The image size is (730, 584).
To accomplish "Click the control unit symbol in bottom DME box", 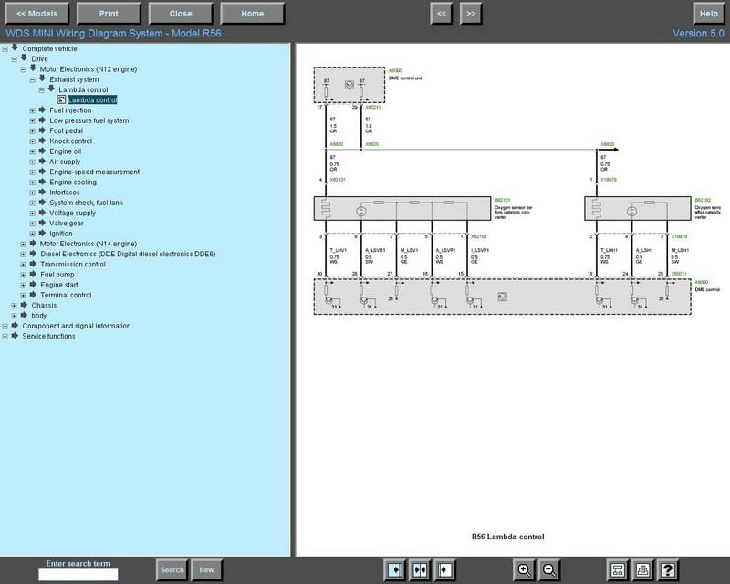I will point(503,297).
